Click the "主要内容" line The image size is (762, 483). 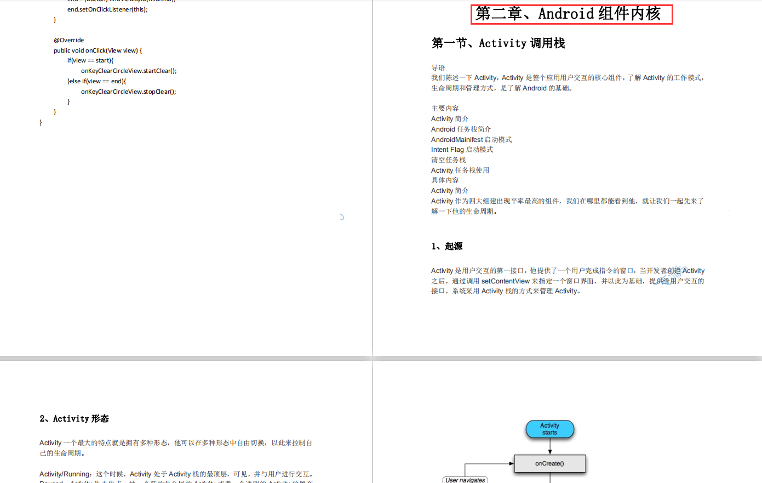click(445, 109)
